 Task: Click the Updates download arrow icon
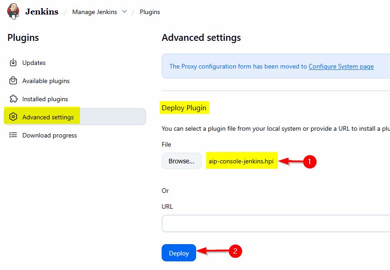(13, 63)
